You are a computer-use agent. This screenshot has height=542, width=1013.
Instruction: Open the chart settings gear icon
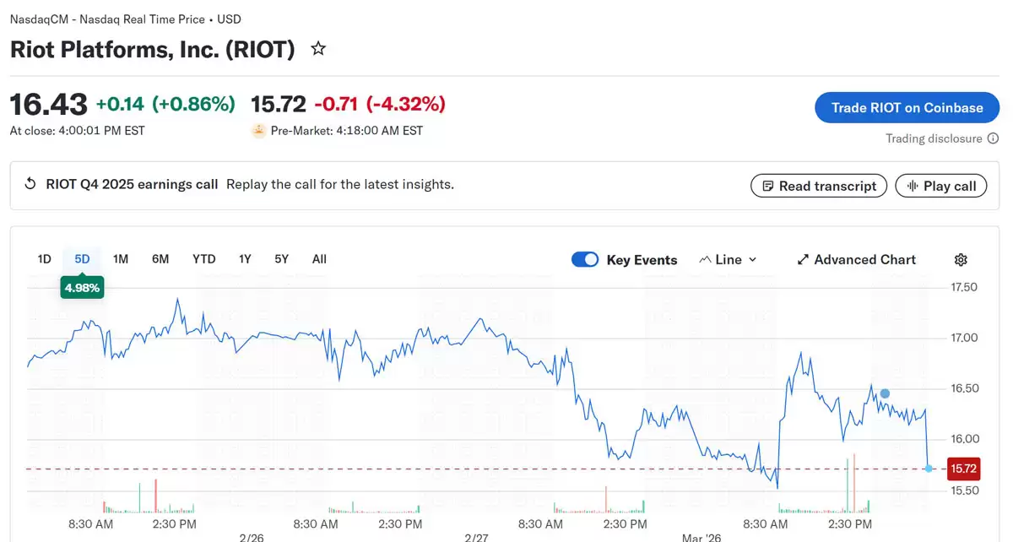[961, 259]
